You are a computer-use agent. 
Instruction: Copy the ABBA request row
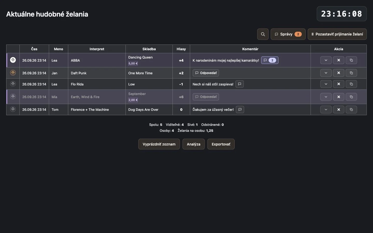(351, 60)
